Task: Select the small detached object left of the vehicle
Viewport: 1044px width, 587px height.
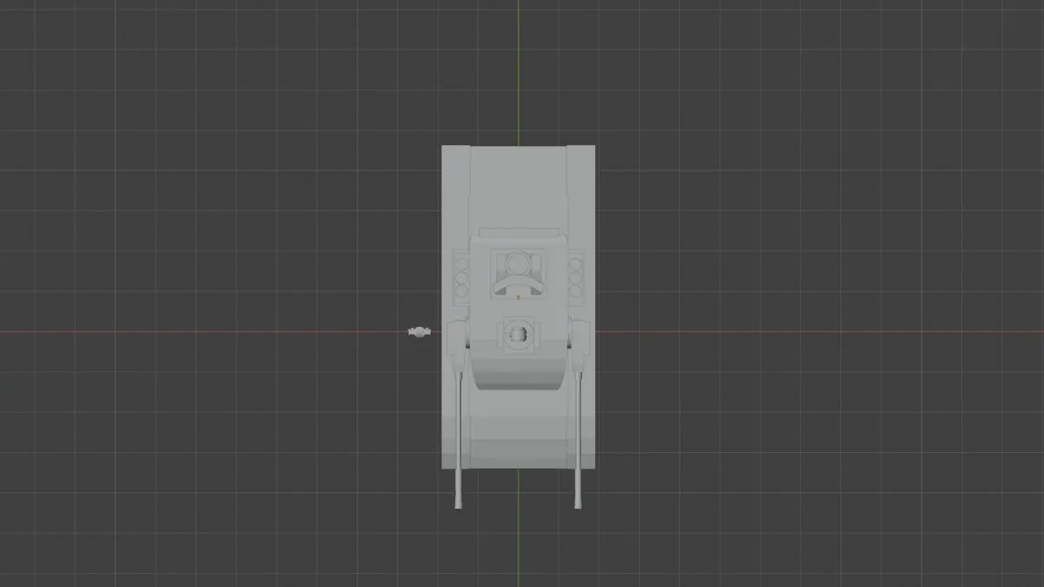Action: coord(418,331)
